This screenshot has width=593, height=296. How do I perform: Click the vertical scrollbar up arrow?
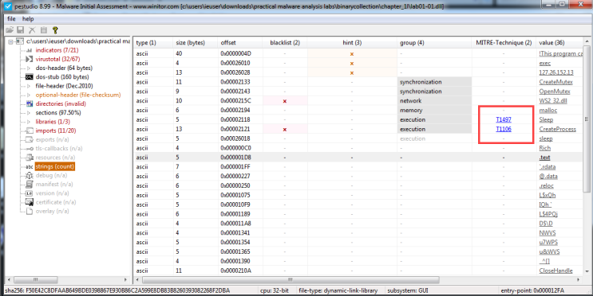(587, 41)
